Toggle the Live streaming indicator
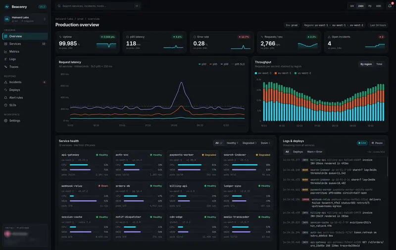 click(x=362, y=143)
